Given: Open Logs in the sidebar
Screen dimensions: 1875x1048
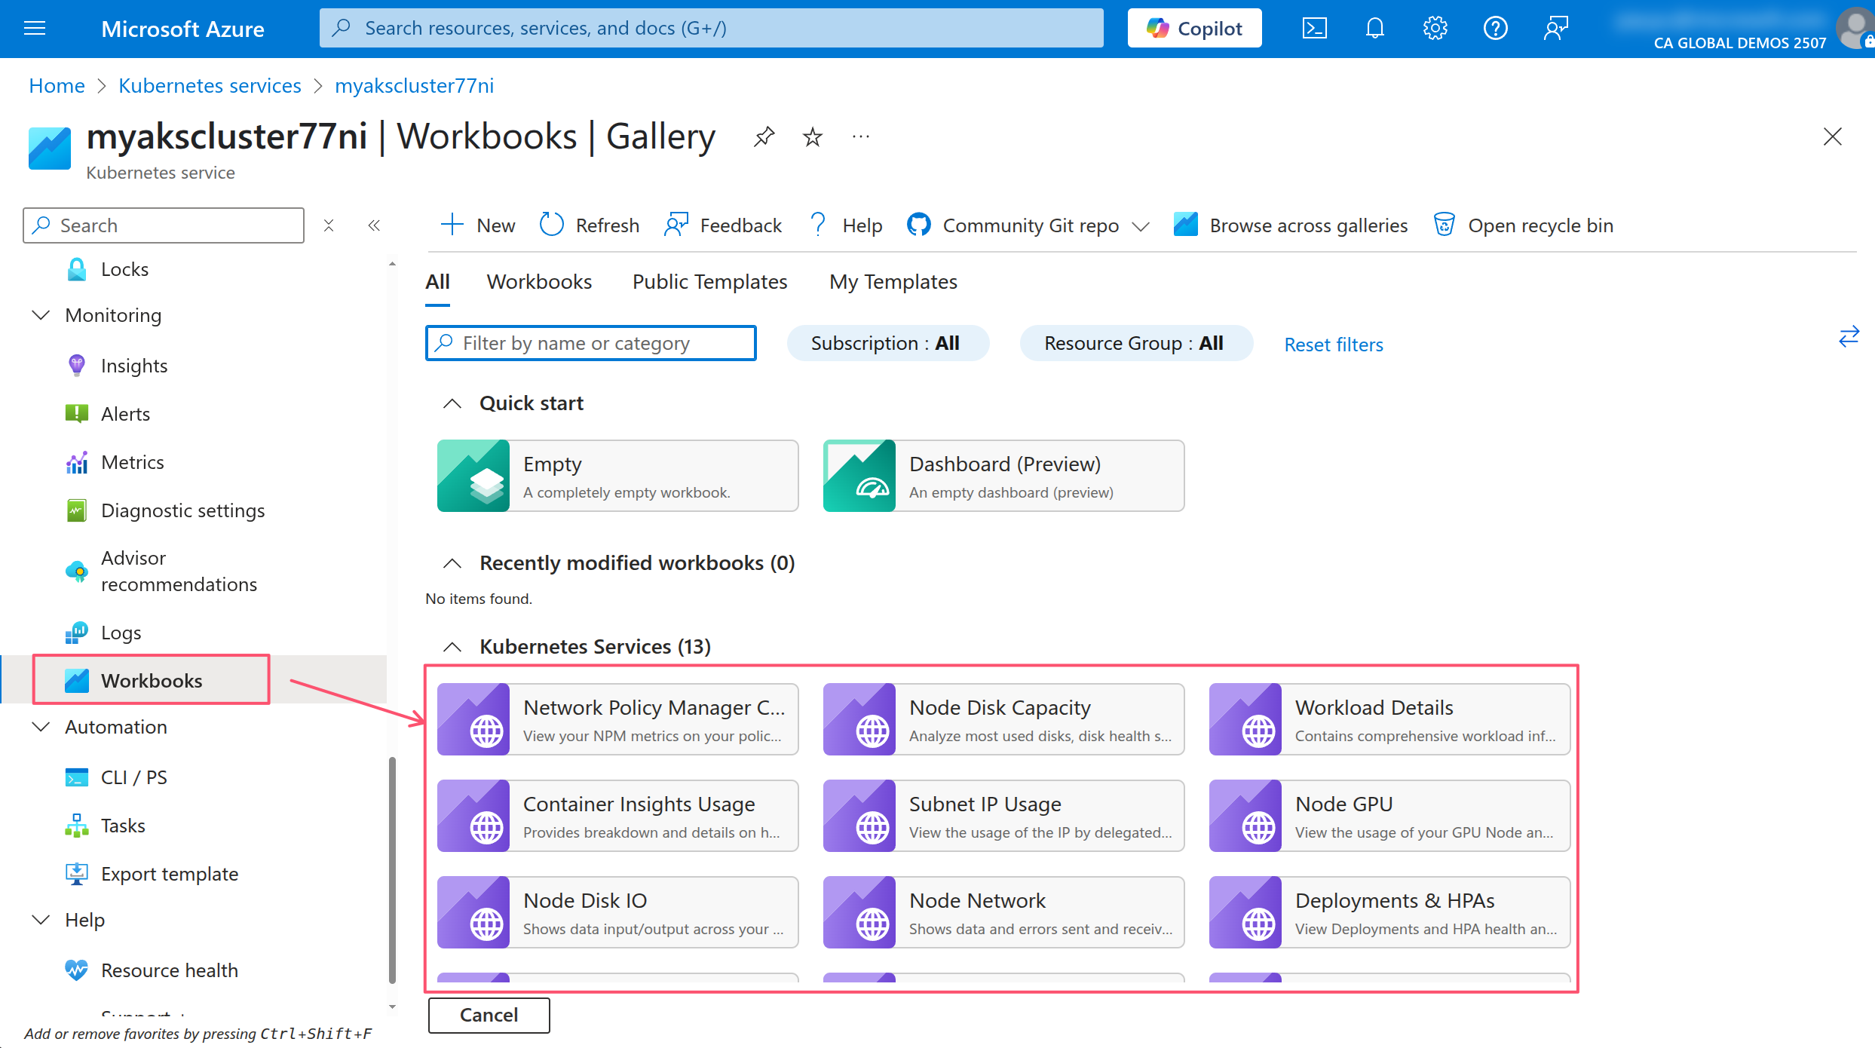Looking at the screenshot, I should [121, 633].
